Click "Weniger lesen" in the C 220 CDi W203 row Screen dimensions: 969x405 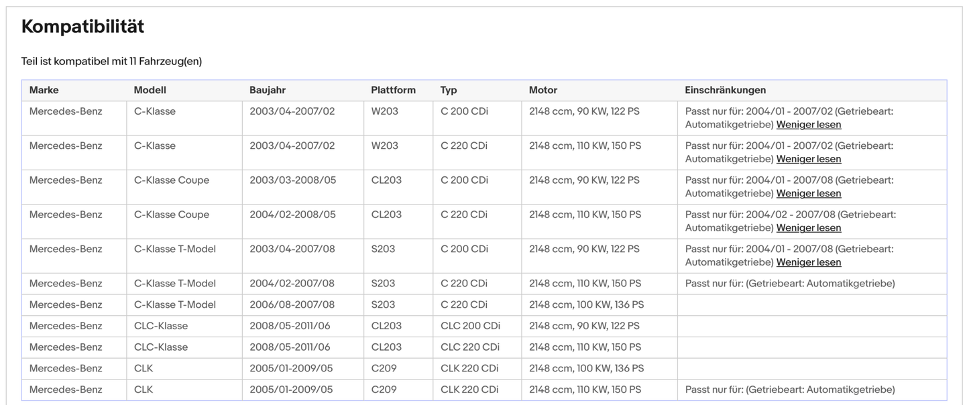pos(808,159)
